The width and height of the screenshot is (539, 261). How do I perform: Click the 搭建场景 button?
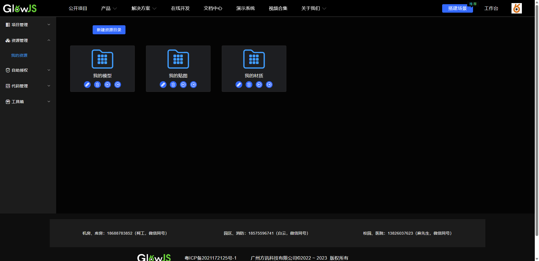point(458,8)
